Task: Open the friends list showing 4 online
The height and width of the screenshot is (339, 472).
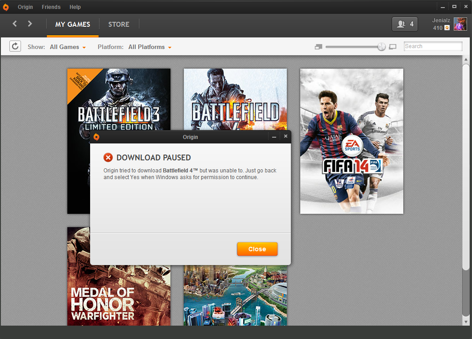Action: (405, 24)
